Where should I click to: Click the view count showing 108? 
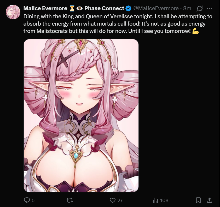click(164, 200)
